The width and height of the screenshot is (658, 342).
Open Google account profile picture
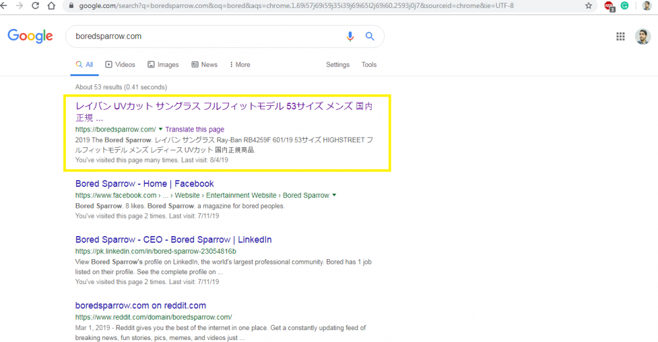(643, 37)
